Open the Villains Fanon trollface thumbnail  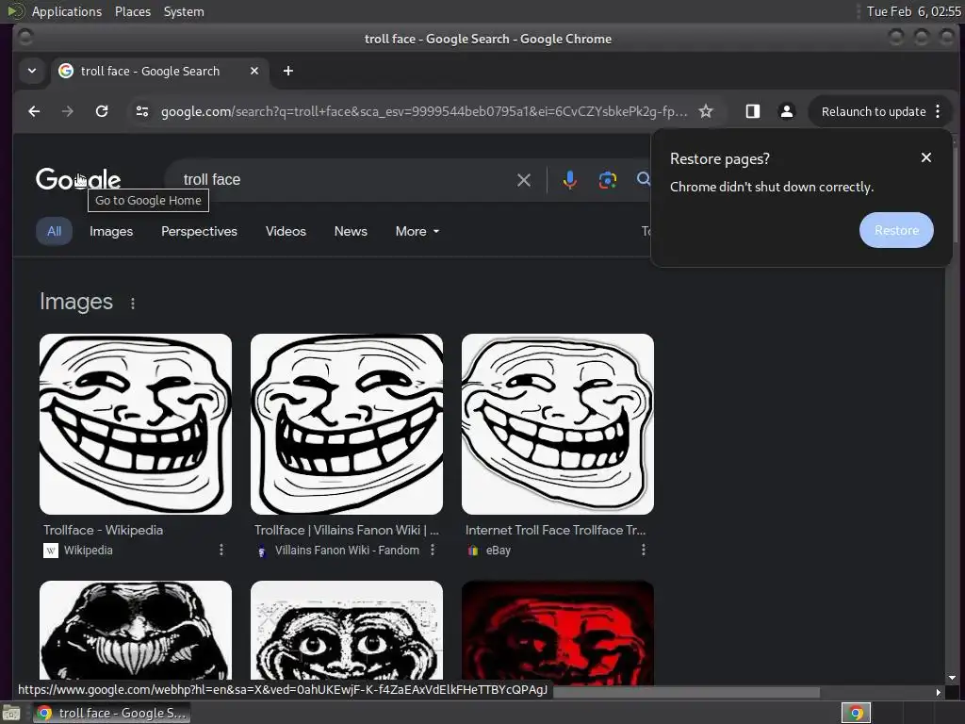pyautogui.click(x=347, y=424)
